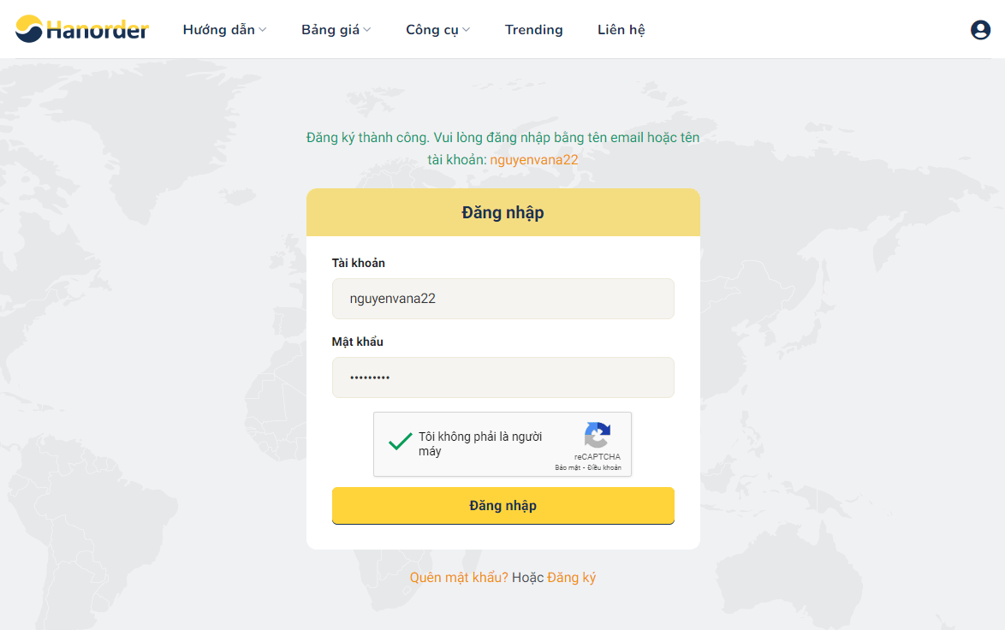
Task: Click the Hanorder logo
Action: point(82,27)
